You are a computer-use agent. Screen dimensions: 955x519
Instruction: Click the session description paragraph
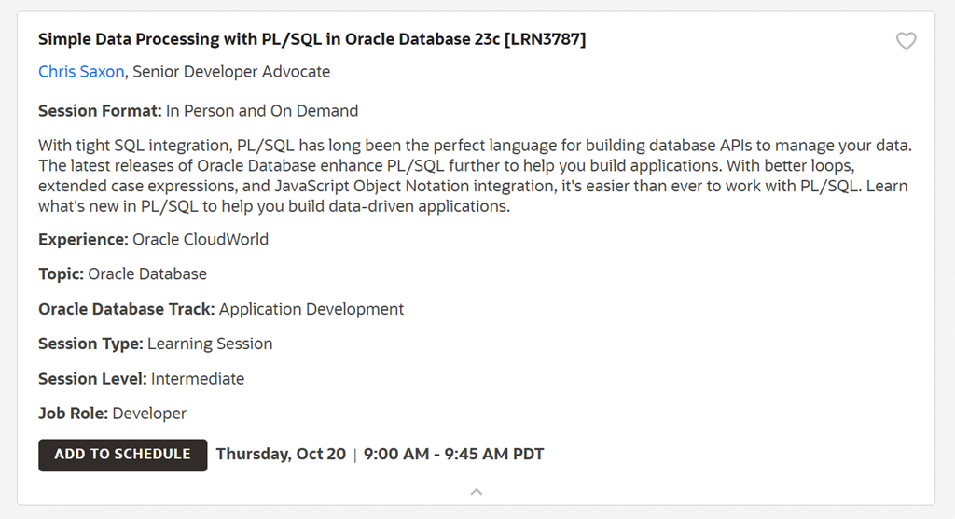click(473, 176)
